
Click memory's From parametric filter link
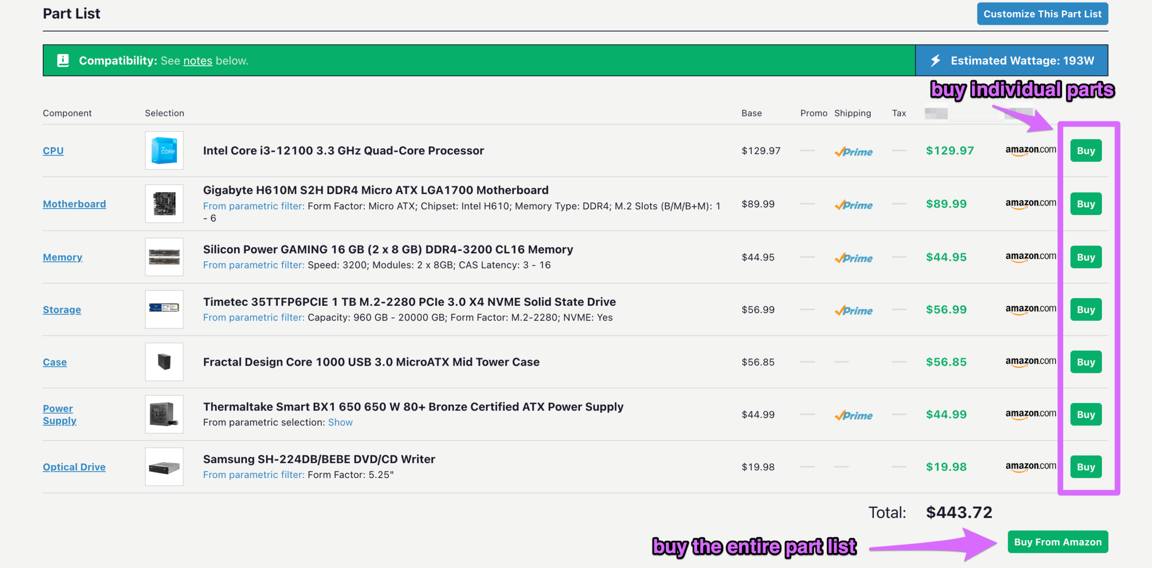tap(254, 265)
